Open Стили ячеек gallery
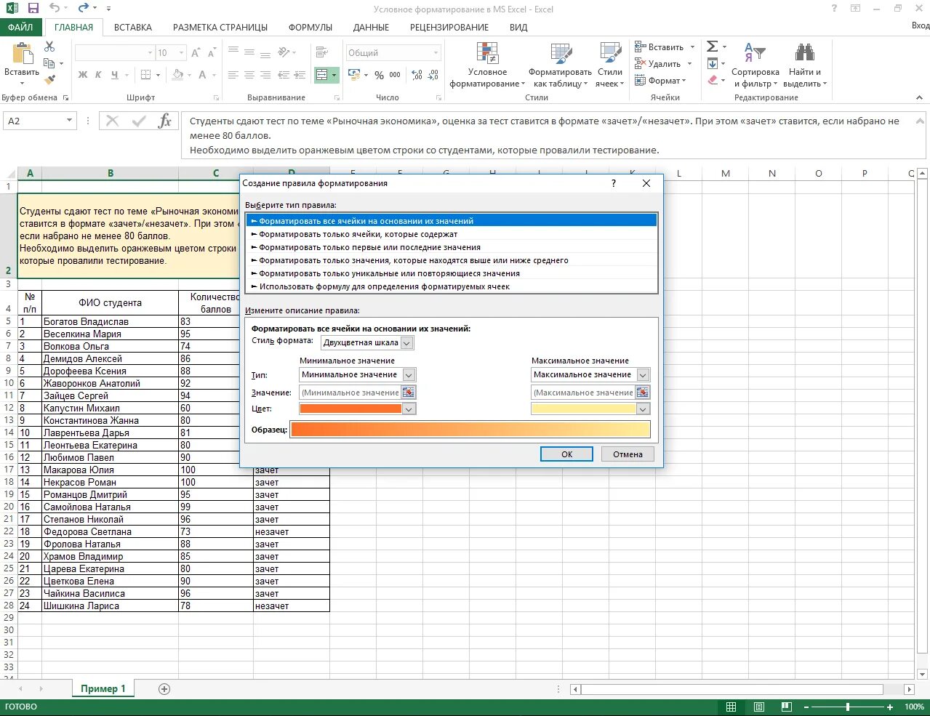The width and height of the screenshot is (930, 716). pyautogui.click(x=609, y=65)
